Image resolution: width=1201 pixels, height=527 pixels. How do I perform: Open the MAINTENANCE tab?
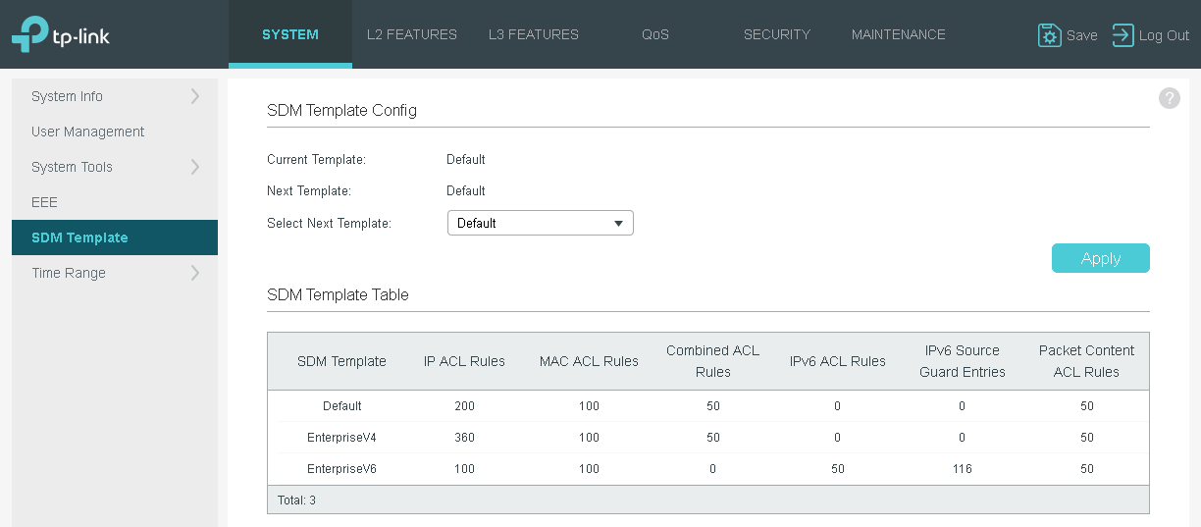pos(898,34)
